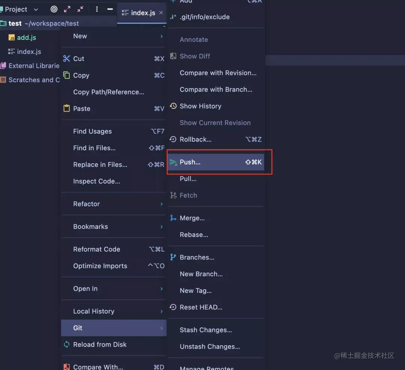
Task: Choose Stash Changes… item
Action: (216, 330)
